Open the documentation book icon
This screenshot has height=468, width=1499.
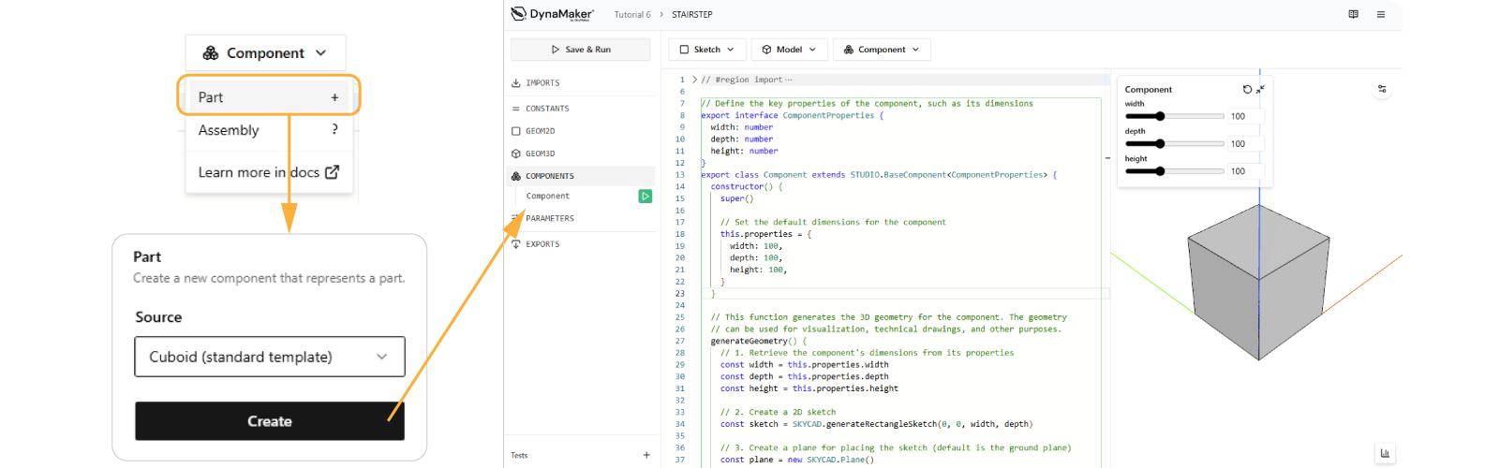pos(1353,15)
